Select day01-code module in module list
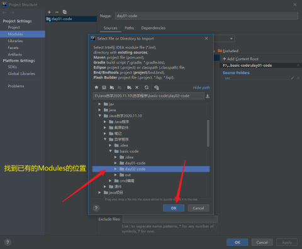Viewport: 302px width, 249px height. click(71, 19)
